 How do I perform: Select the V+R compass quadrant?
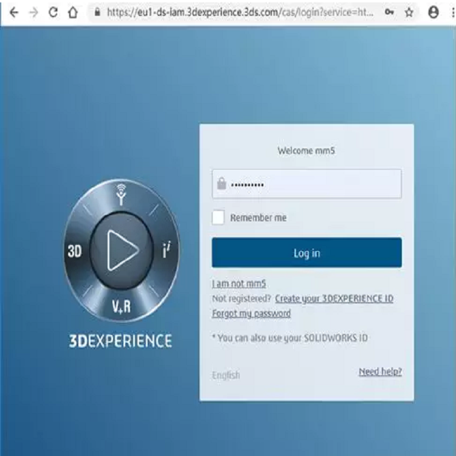tap(122, 306)
